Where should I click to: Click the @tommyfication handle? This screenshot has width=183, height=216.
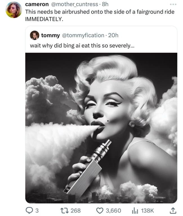(82, 35)
